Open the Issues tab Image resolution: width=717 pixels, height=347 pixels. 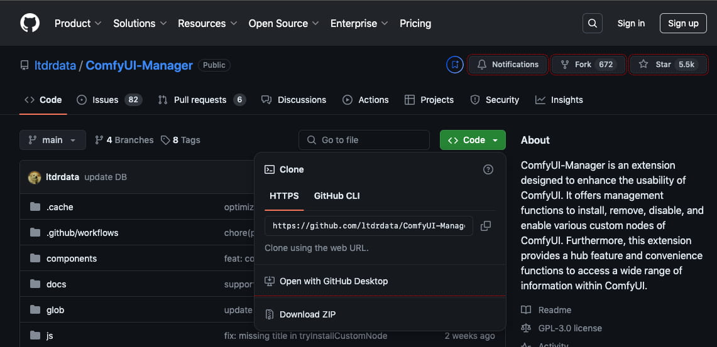[x=109, y=100]
